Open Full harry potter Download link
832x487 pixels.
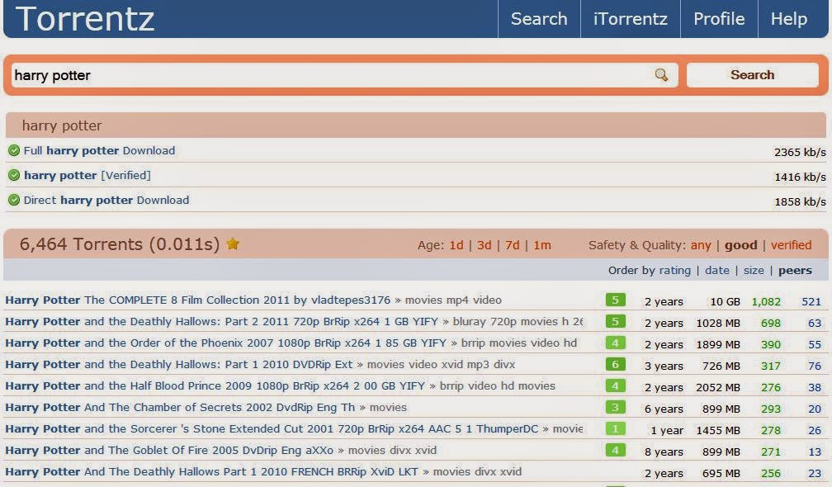click(99, 151)
